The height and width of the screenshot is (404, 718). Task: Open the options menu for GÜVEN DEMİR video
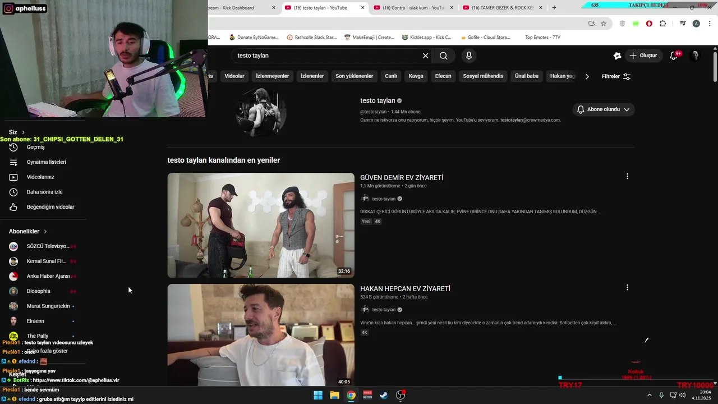[x=627, y=176]
